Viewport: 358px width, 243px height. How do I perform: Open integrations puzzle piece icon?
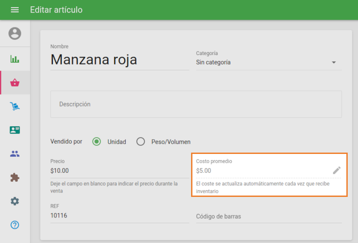(15, 178)
